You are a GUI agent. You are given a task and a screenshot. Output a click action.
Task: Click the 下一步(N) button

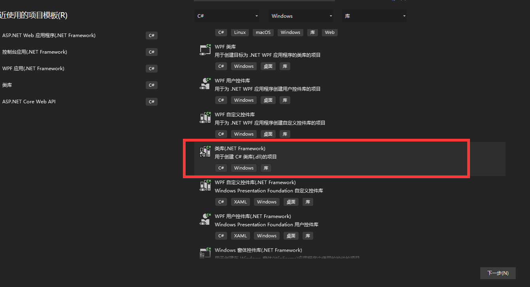(x=498, y=273)
